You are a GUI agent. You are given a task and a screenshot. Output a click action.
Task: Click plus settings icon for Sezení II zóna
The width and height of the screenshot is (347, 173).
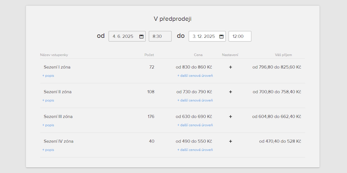click(230, 92)
